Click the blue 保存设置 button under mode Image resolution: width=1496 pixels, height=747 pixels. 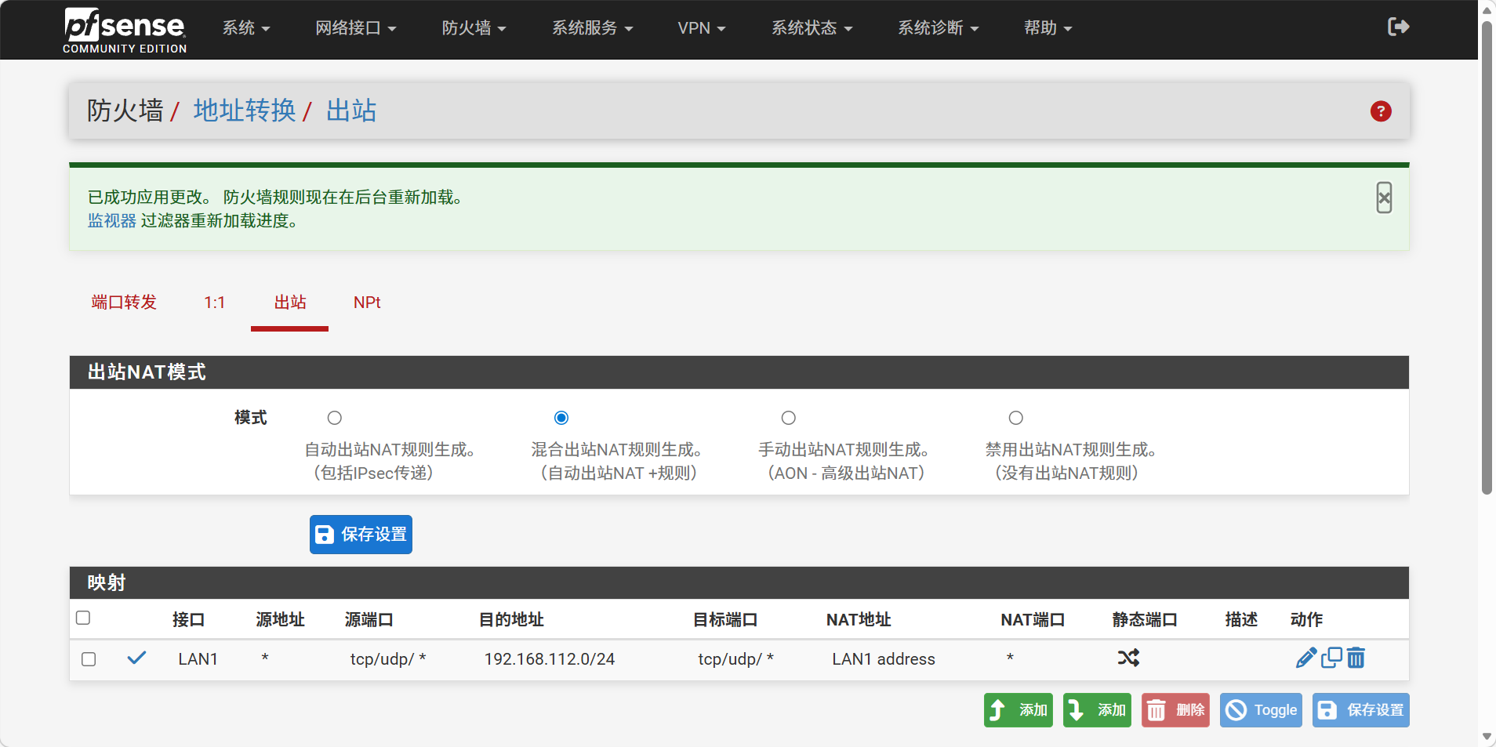click(361, 535)
